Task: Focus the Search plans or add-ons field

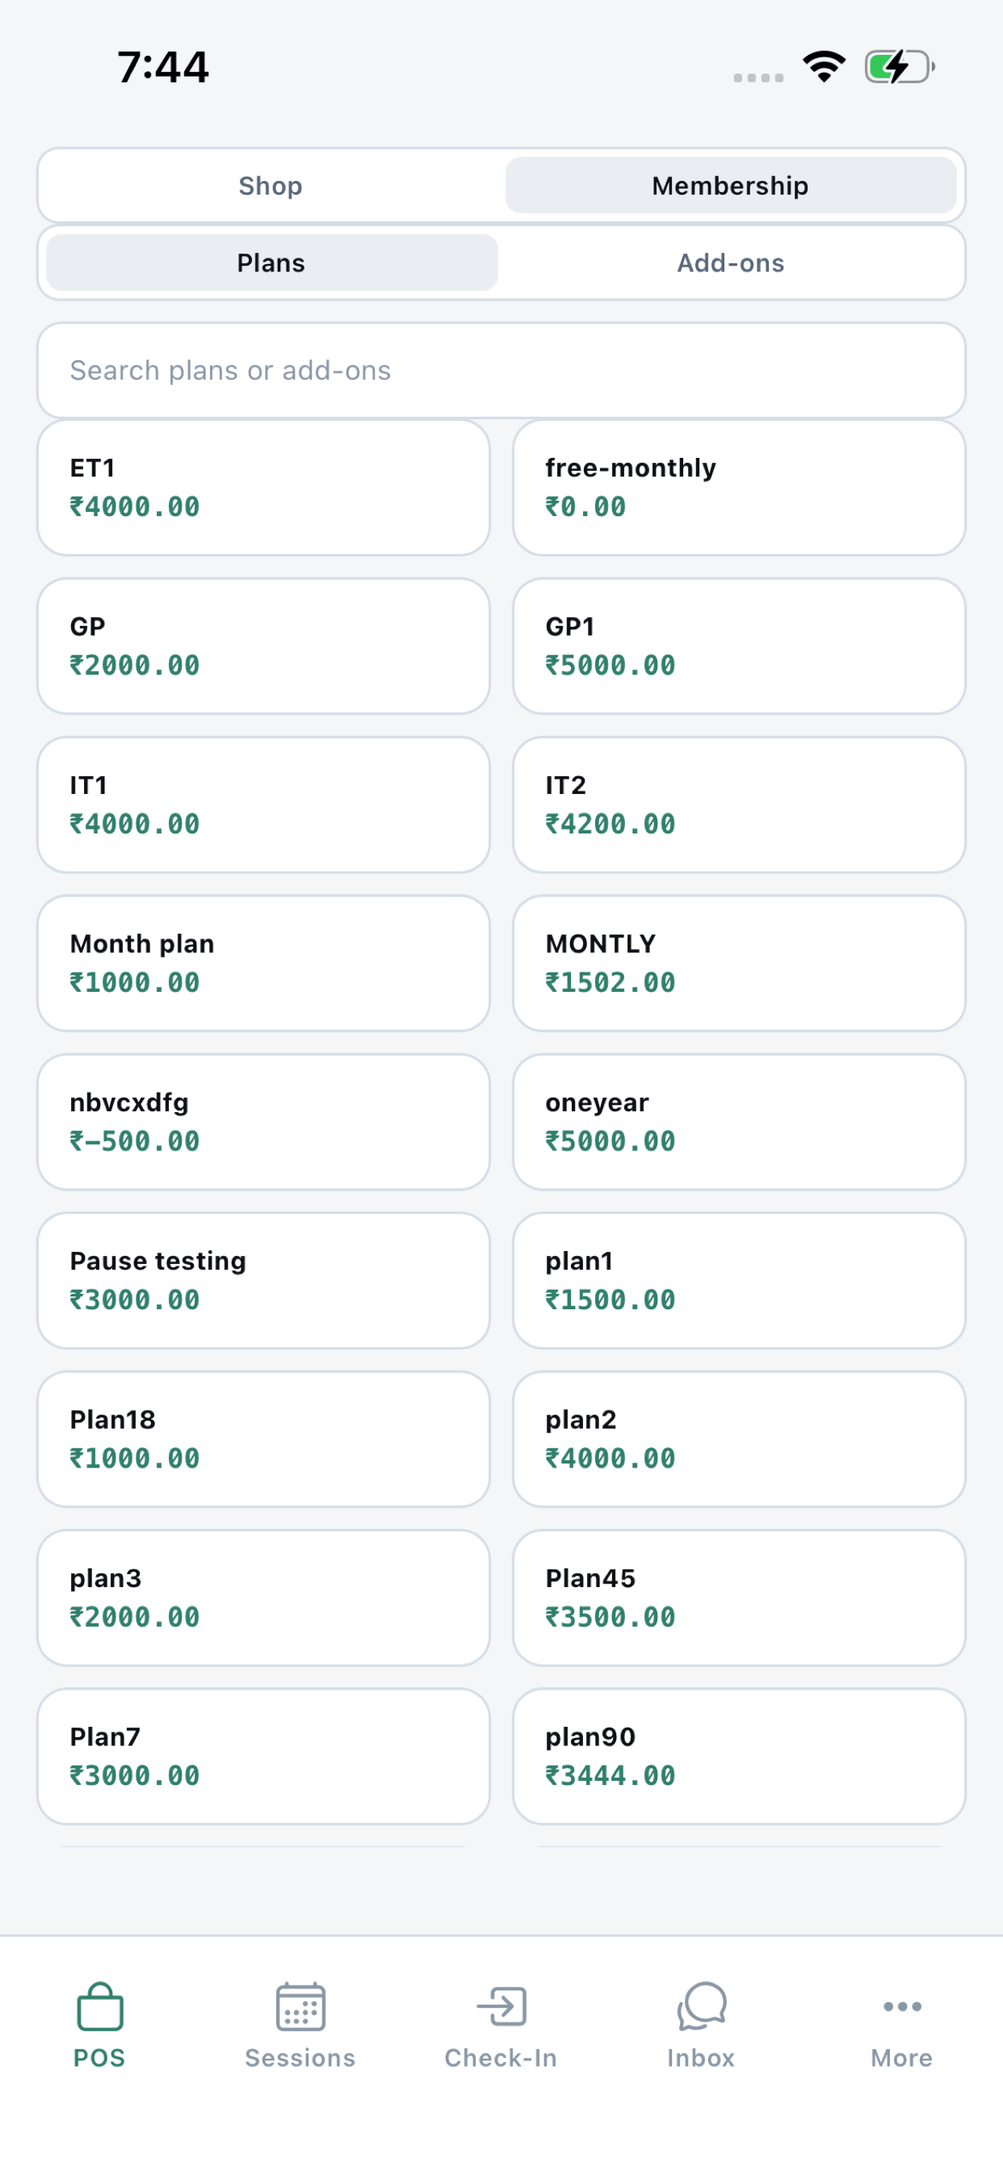Action: [501, 371]
